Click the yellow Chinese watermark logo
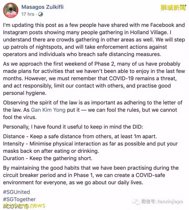The width and height of the screenshot is (189, 210). [173, 8]
